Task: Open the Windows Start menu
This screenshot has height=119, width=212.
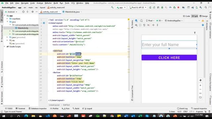Action: click(4, 116)
